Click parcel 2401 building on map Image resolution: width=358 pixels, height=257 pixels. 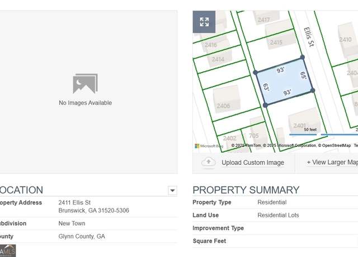pos(300,125)
